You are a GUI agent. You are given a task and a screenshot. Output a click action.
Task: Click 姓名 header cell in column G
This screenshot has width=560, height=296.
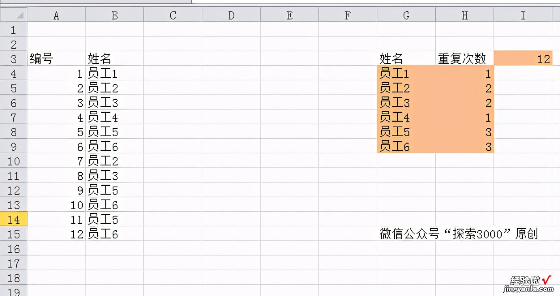click(x=406, y=59)
